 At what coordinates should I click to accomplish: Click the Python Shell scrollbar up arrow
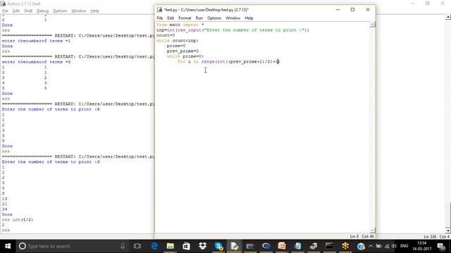[x=448, y=17]
